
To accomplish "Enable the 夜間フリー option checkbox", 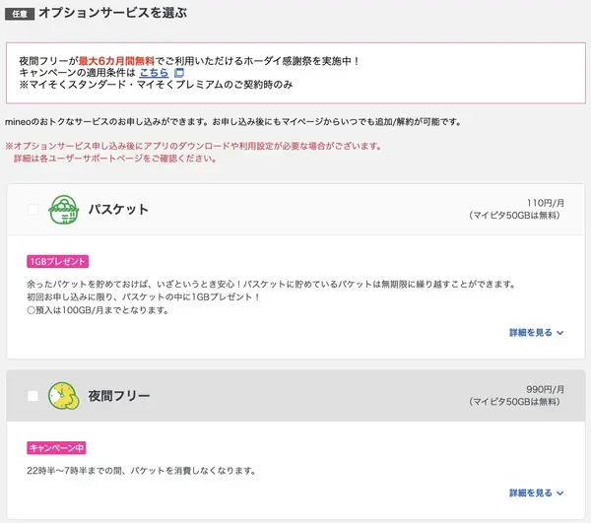I will pyautogui.click(x=33, y=396).
